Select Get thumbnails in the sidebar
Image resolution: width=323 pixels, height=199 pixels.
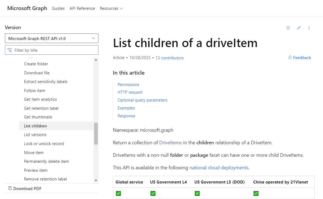38,117
